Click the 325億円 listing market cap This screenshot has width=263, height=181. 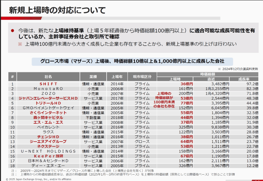(x=186, y=127)
